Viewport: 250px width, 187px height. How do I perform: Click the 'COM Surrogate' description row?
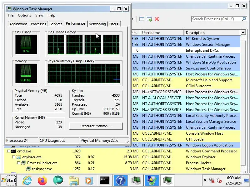pyautogui.click(x=199, y=86)
